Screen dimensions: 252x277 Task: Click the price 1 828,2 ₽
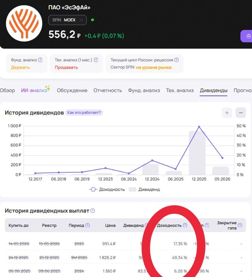(x=107, y=258)
